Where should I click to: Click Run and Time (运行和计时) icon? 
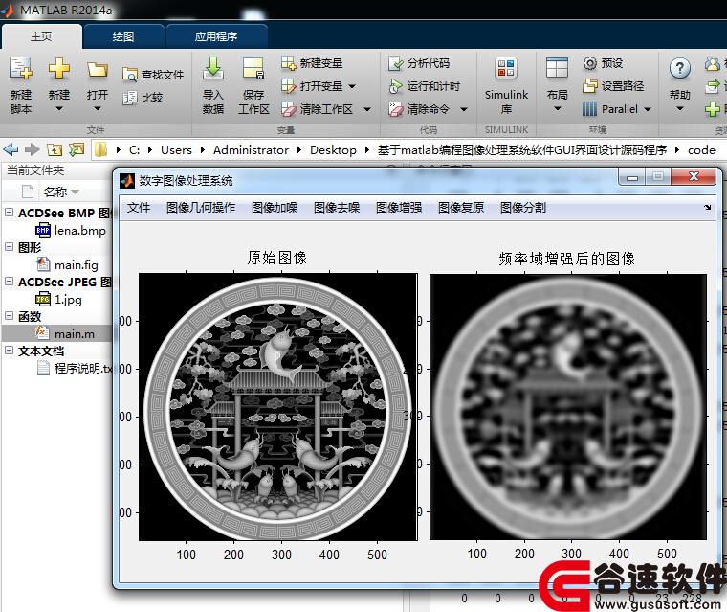[x=395, y=86]
